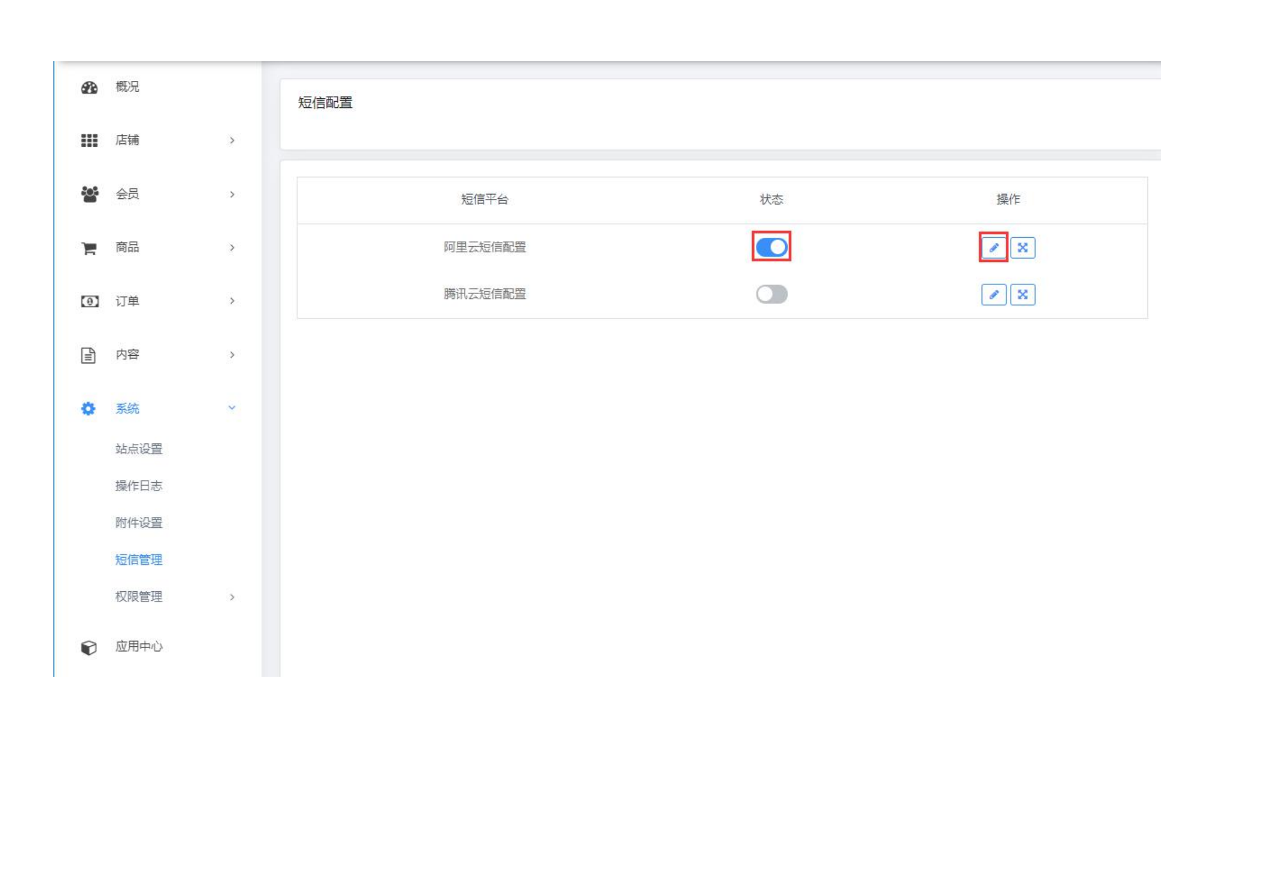Click the 应用中心 cube icon
The width and height of the screenshot is (1262, 892).
89,648
